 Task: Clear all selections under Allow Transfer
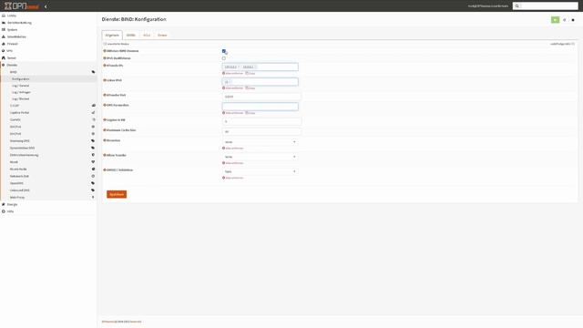coord(233,163)
